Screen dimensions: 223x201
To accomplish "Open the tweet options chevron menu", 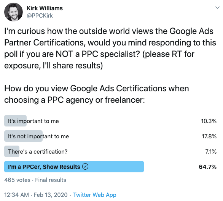I will pyautogui.click(x=217, y=7).
